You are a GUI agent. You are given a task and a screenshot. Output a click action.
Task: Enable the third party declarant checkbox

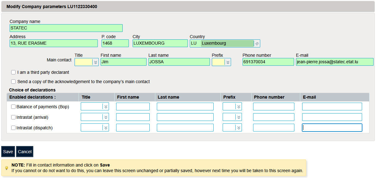pos(13,72)
